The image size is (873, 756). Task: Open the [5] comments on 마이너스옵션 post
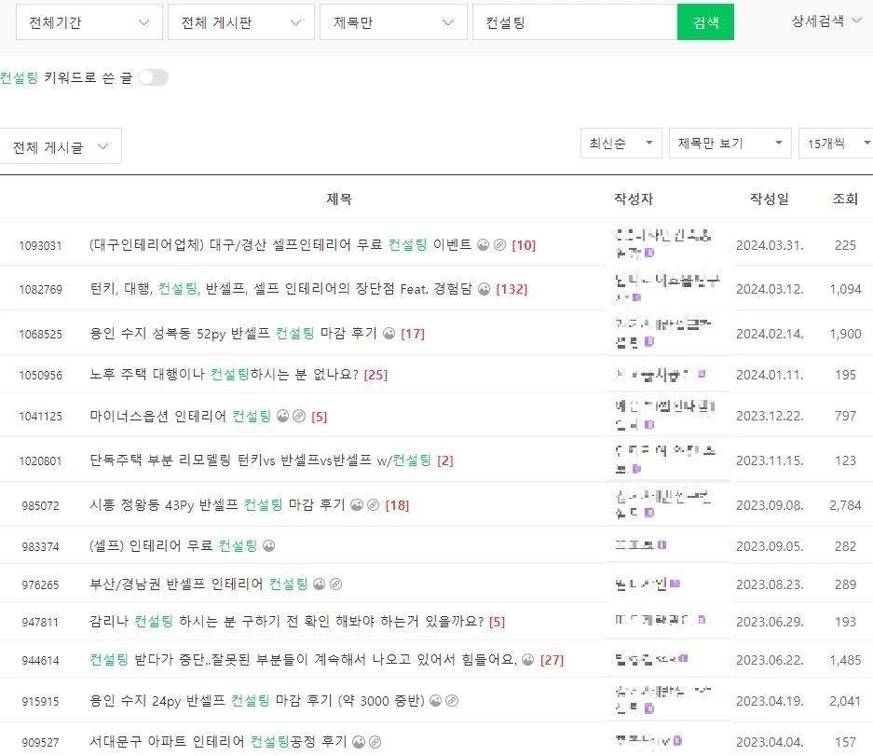point(319,417)
